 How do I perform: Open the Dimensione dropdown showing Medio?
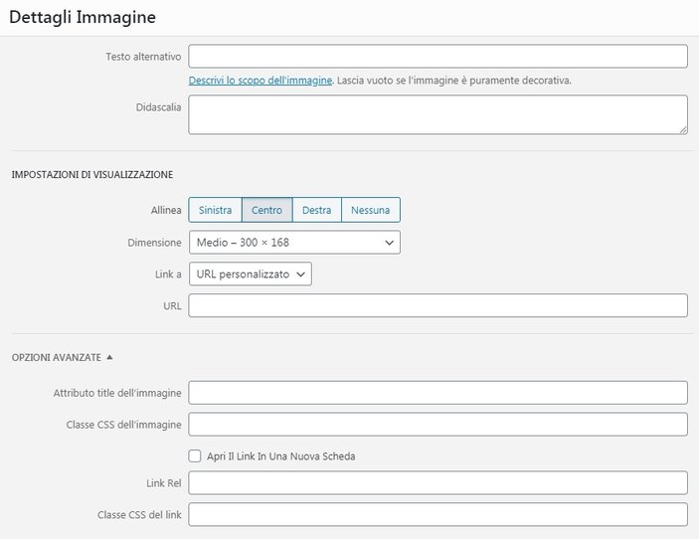294,243
